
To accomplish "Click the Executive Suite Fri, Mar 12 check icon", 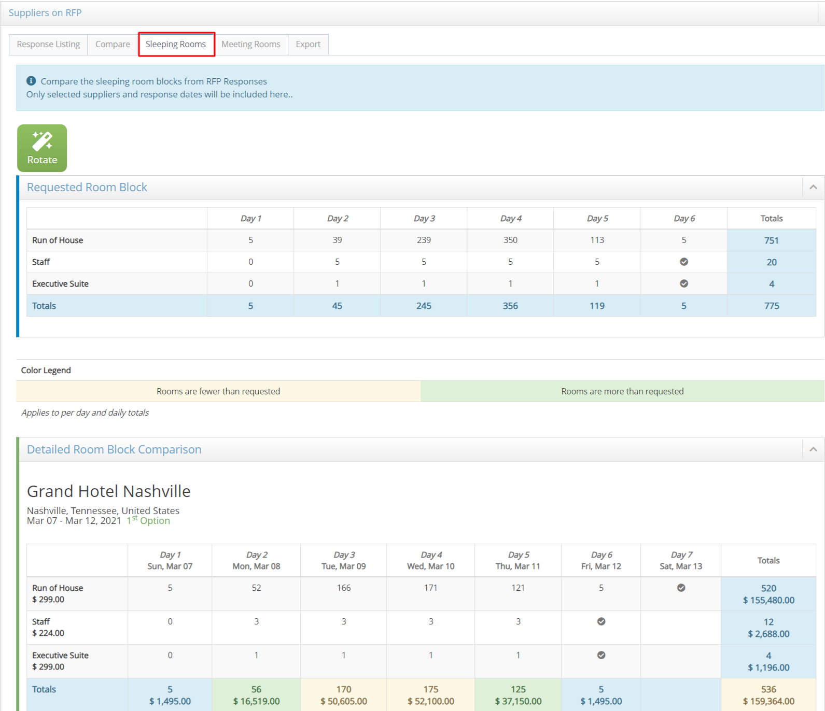I will click(601, 655).
